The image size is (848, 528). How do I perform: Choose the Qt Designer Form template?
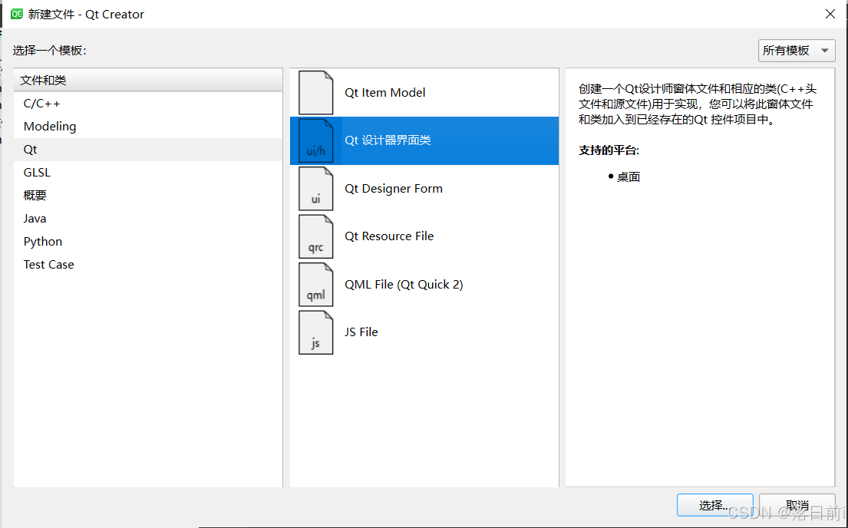(424, 189)
